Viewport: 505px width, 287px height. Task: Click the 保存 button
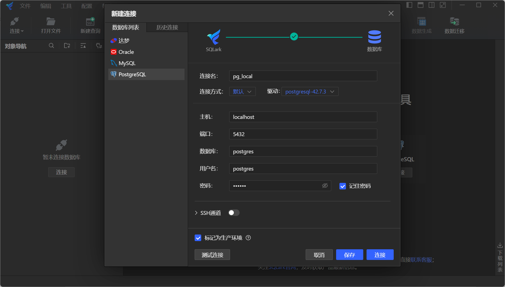click(350, 255)
